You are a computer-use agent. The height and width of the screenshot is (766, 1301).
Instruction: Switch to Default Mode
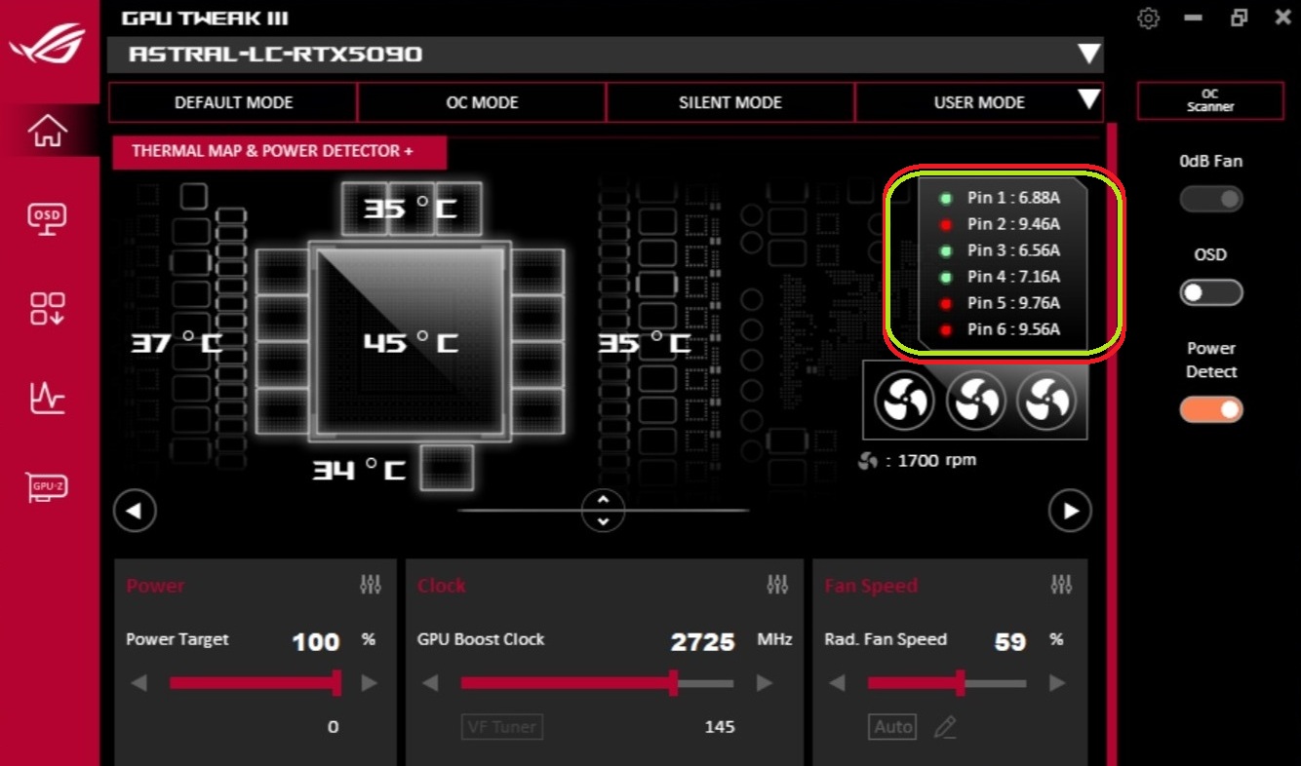pos(234,102)
